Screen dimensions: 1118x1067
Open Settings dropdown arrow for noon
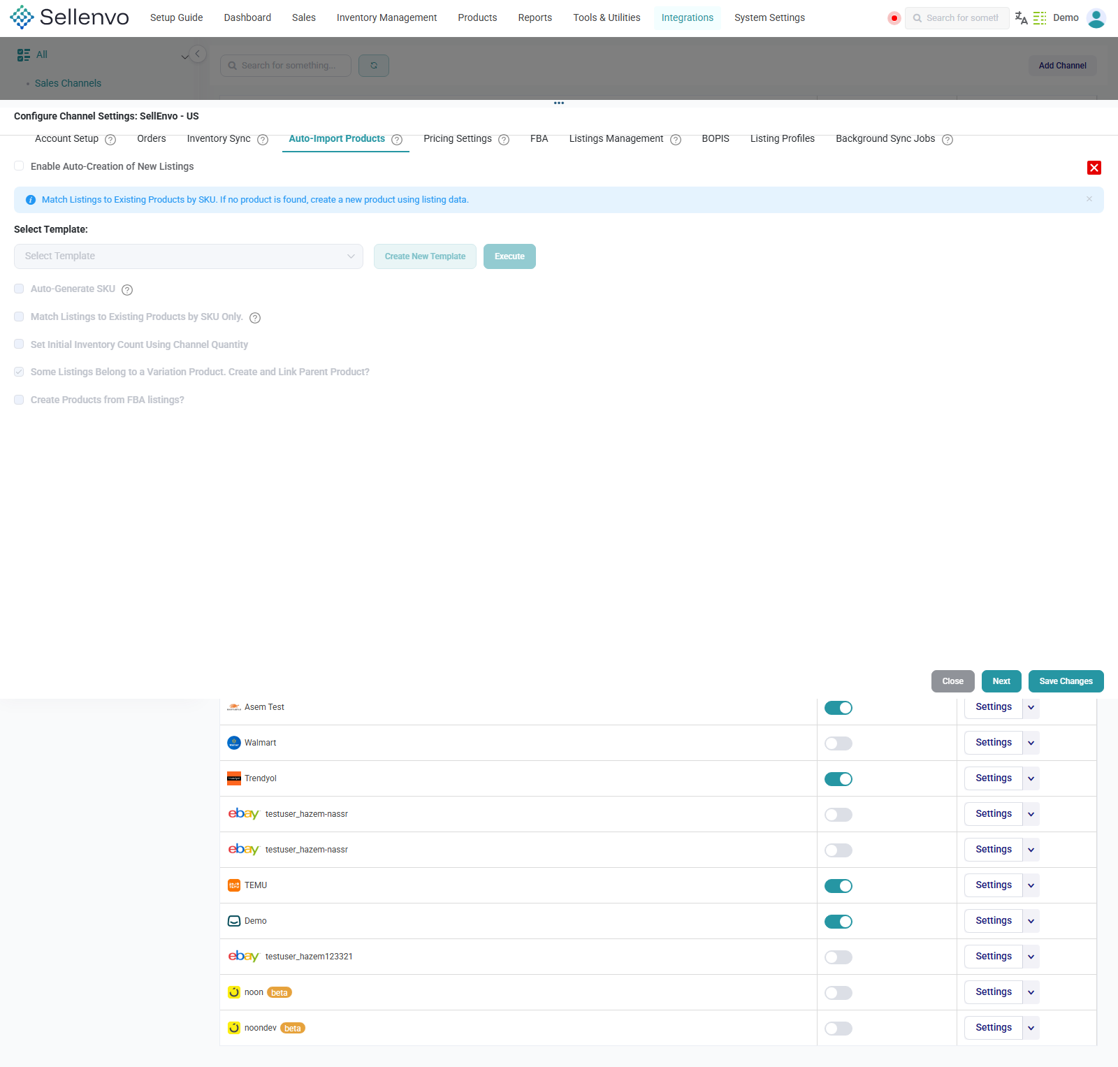click(x=1031, y=992)
